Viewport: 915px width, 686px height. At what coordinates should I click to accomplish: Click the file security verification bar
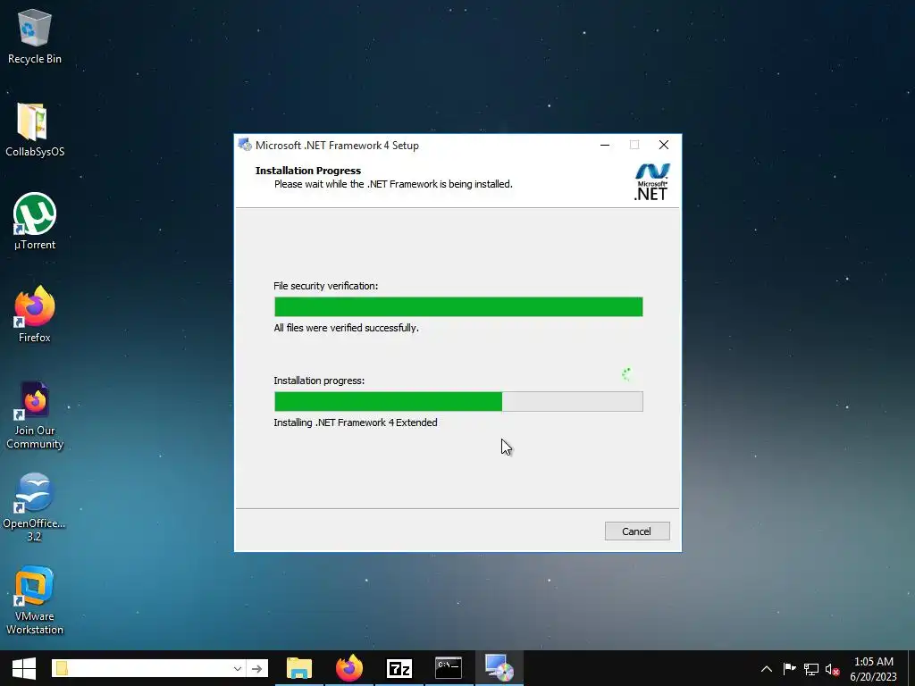(x=458, y=307)
